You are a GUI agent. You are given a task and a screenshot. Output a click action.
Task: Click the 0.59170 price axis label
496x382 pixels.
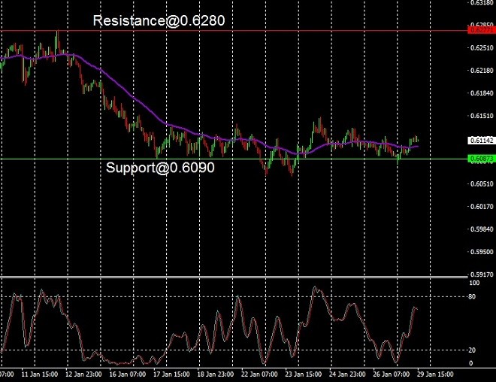[x=482, y=274]
